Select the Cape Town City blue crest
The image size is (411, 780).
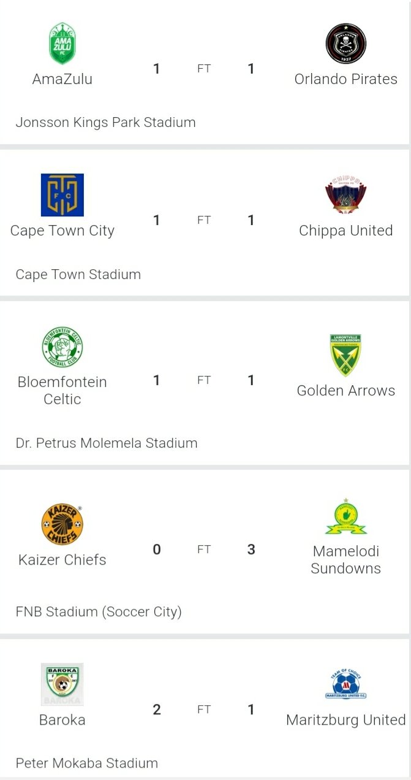(x=62, y=195)
